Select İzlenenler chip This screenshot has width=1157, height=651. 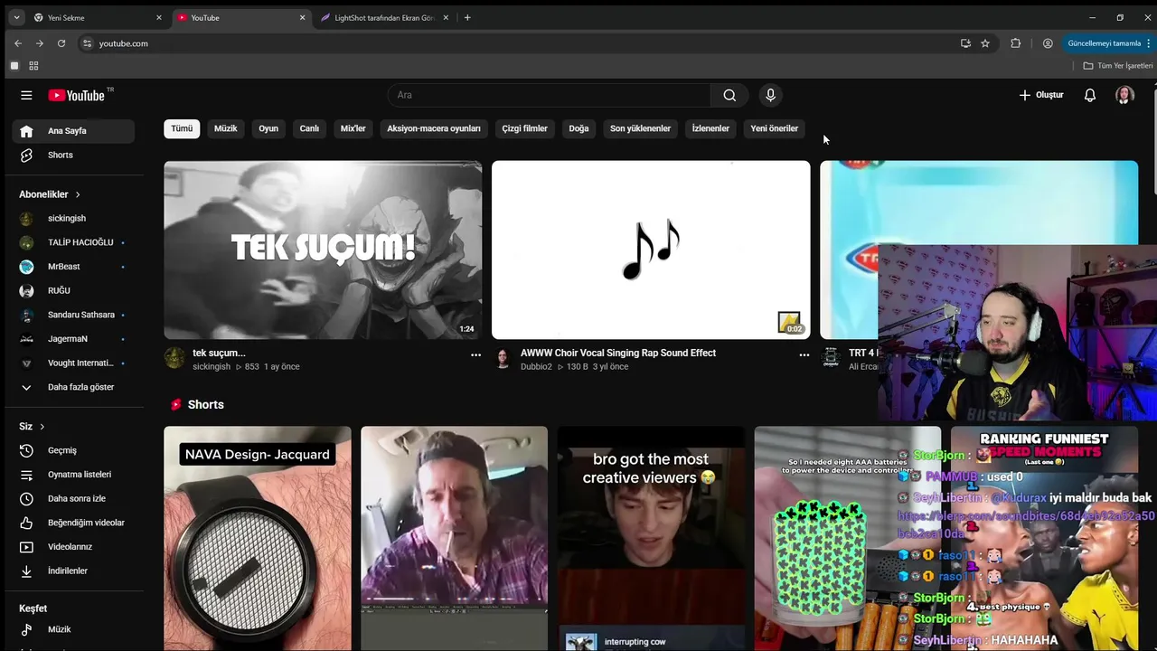click(710, 128)
